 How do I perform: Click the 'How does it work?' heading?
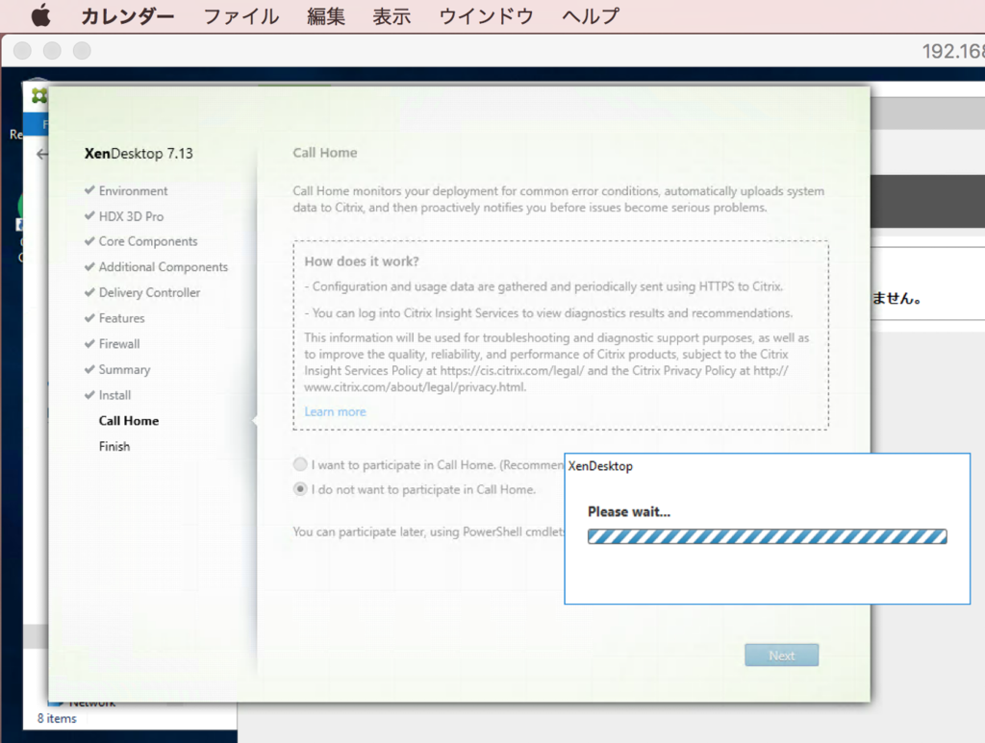point(362,261)
